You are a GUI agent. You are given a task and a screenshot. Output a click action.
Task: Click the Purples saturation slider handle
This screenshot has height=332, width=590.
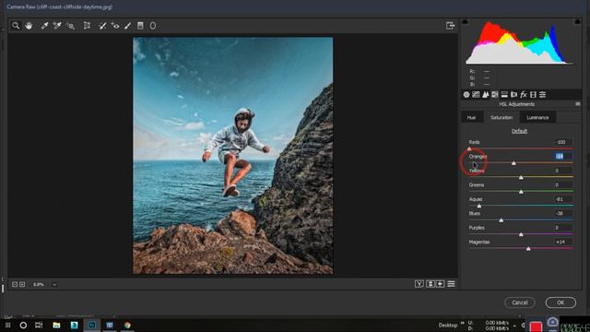click(521, 234)
